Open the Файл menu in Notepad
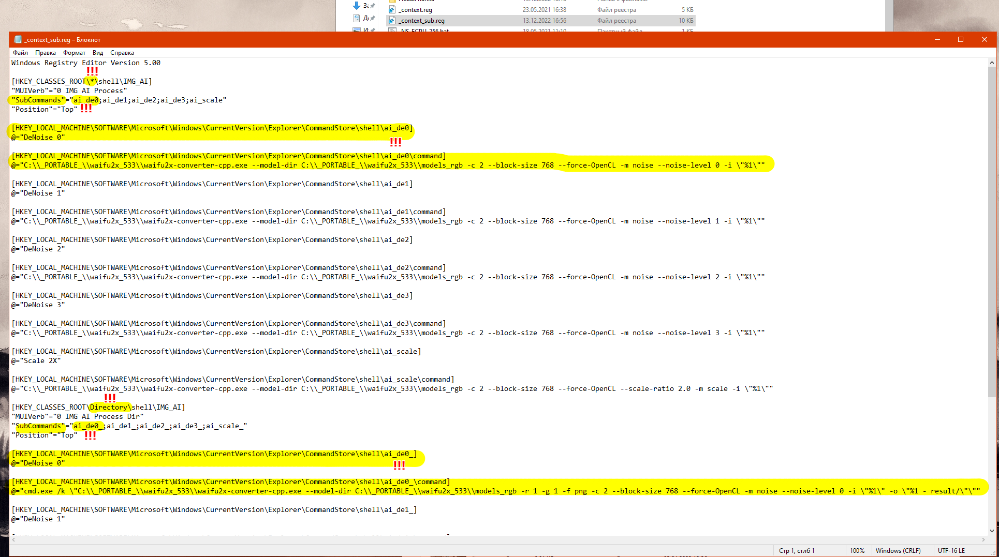Image resolution: width=999 pixels, height=557 pixels. [x=21, y=53]
